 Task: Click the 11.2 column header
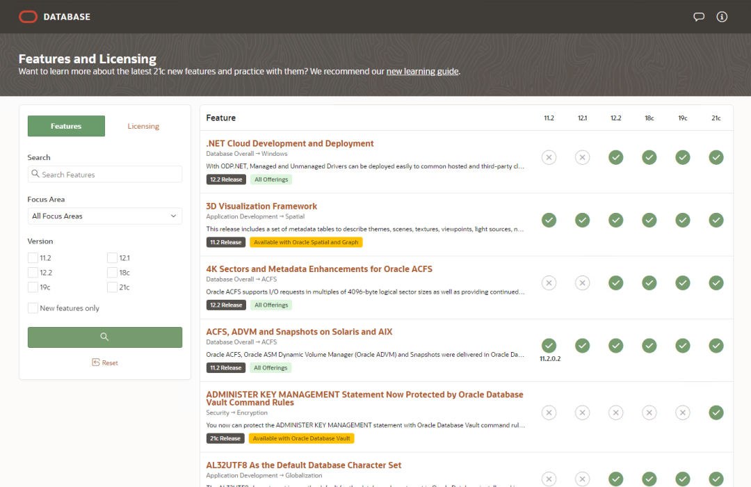(549, 118)
